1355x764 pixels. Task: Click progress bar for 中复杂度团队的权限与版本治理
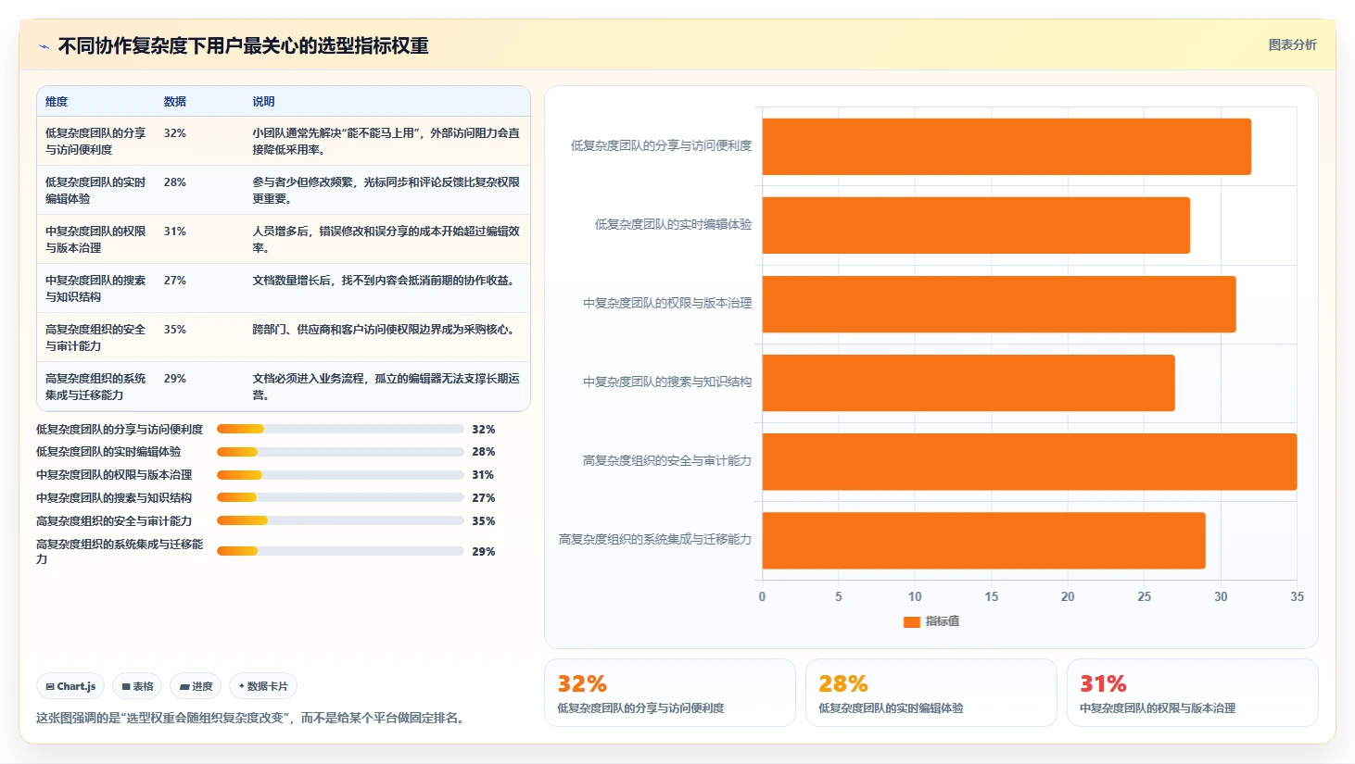340,475
